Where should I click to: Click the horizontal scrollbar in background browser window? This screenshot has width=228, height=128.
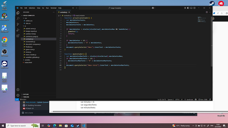click(x=140, y=111)
